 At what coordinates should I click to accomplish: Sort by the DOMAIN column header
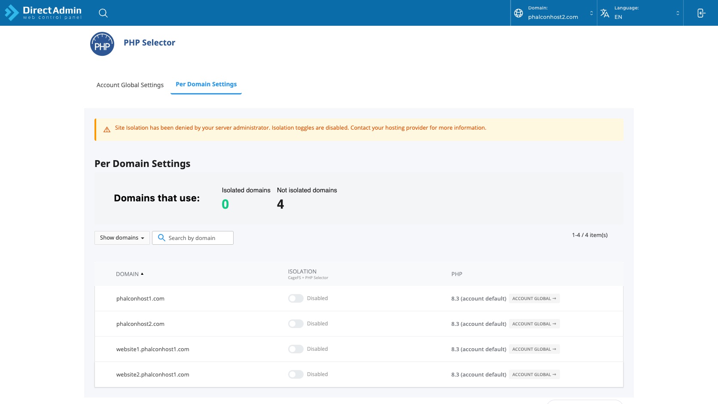click(130, 274)
